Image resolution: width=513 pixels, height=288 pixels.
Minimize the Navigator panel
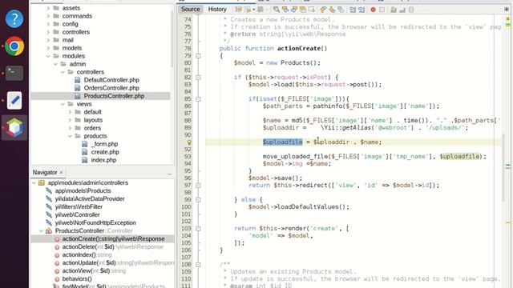point(169,174)
